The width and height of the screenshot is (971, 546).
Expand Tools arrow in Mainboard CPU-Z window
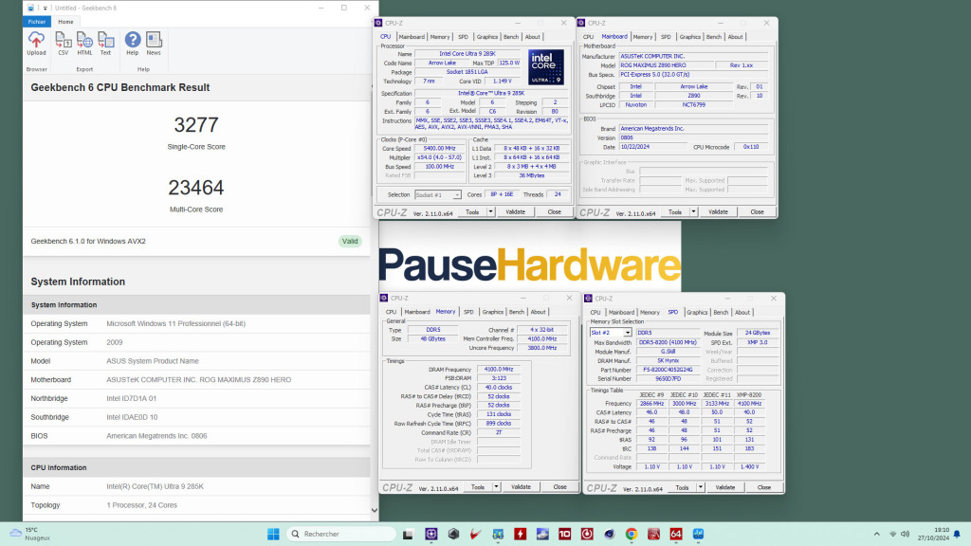(x=693, y=211)
